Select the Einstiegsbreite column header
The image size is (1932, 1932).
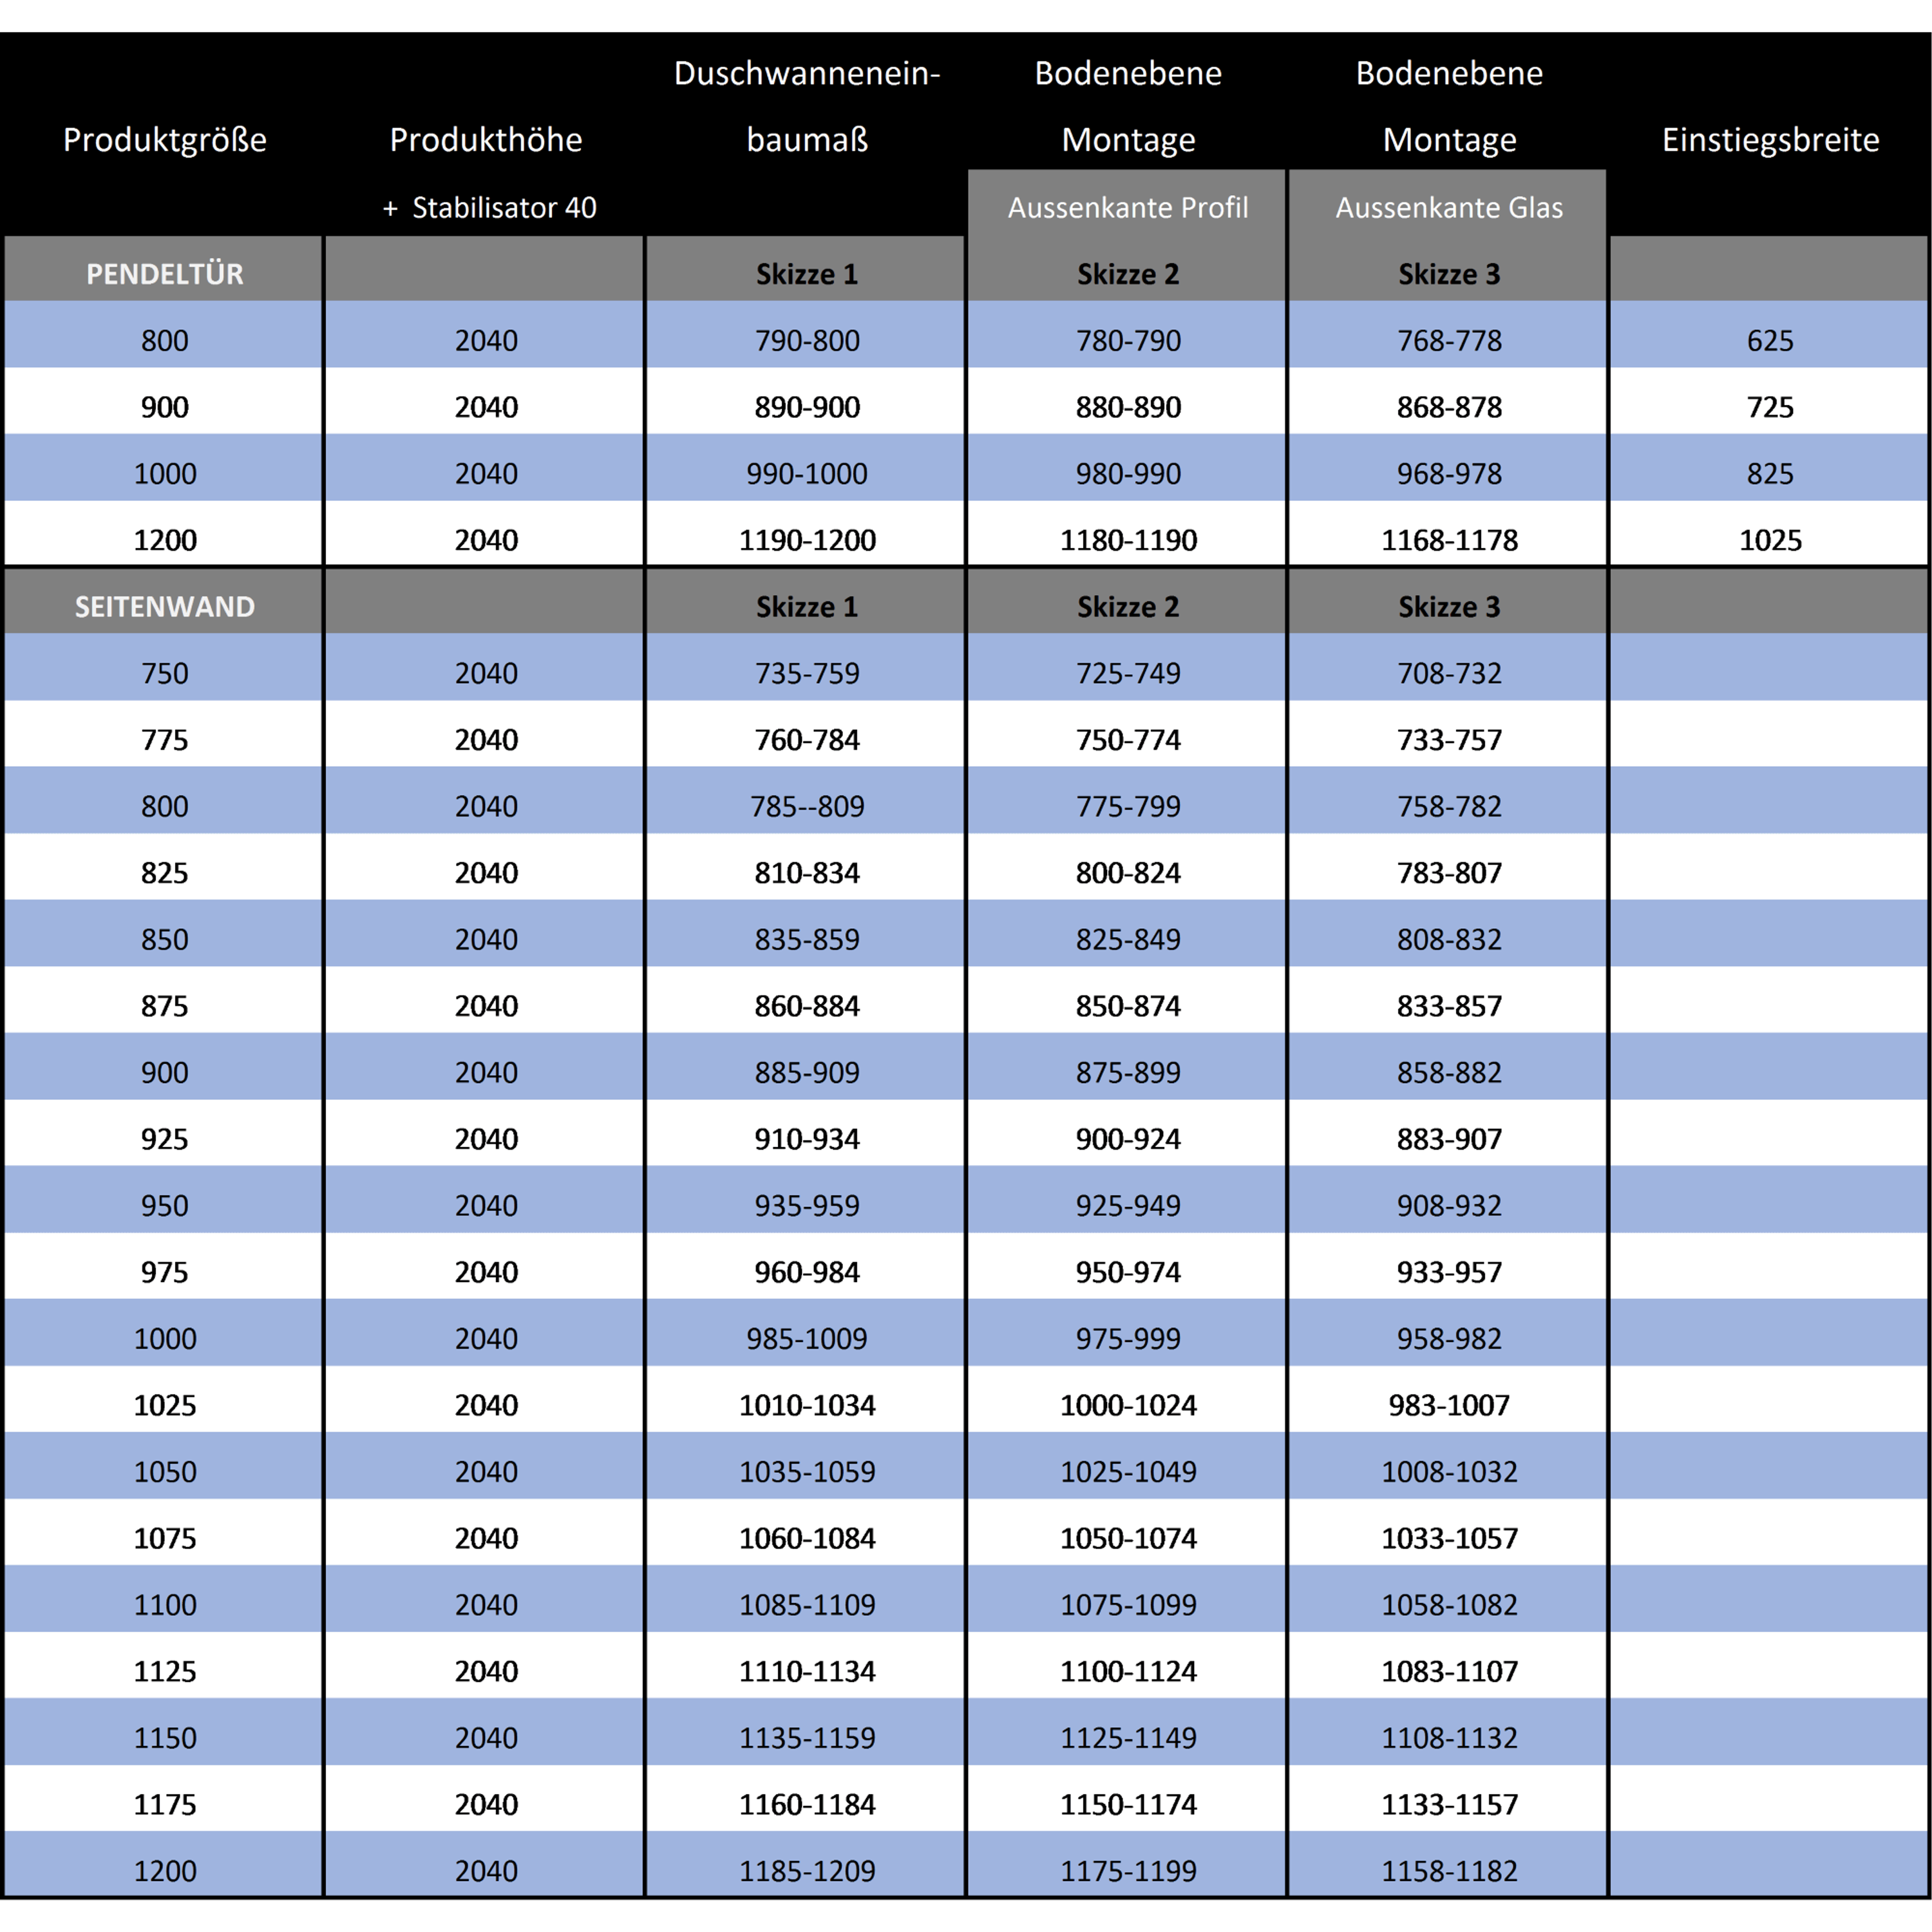[1770, 140]
